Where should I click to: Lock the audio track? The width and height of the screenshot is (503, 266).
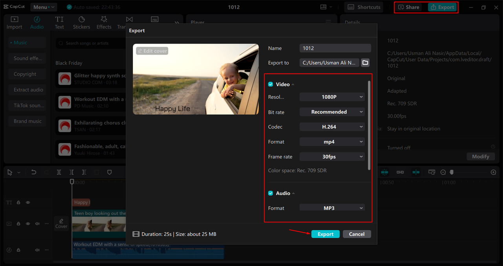tap(18, 250)
